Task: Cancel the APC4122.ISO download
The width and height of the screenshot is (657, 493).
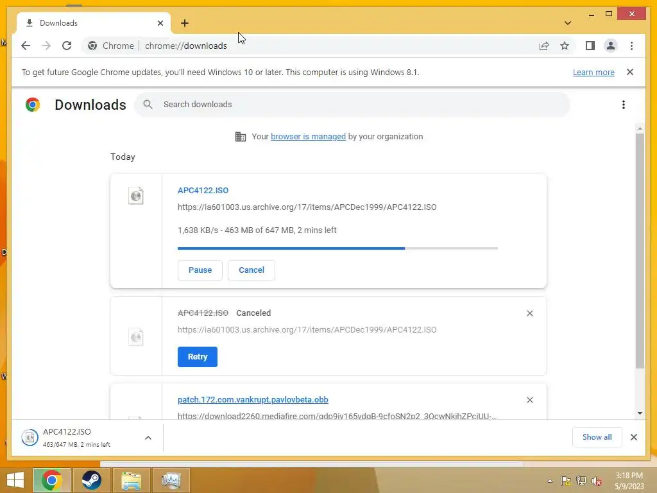Action: click(252, 270)
